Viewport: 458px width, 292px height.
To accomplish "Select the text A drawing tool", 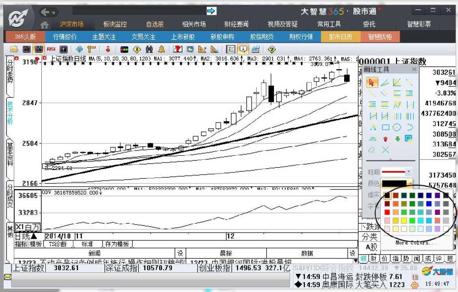I will 373,127.
